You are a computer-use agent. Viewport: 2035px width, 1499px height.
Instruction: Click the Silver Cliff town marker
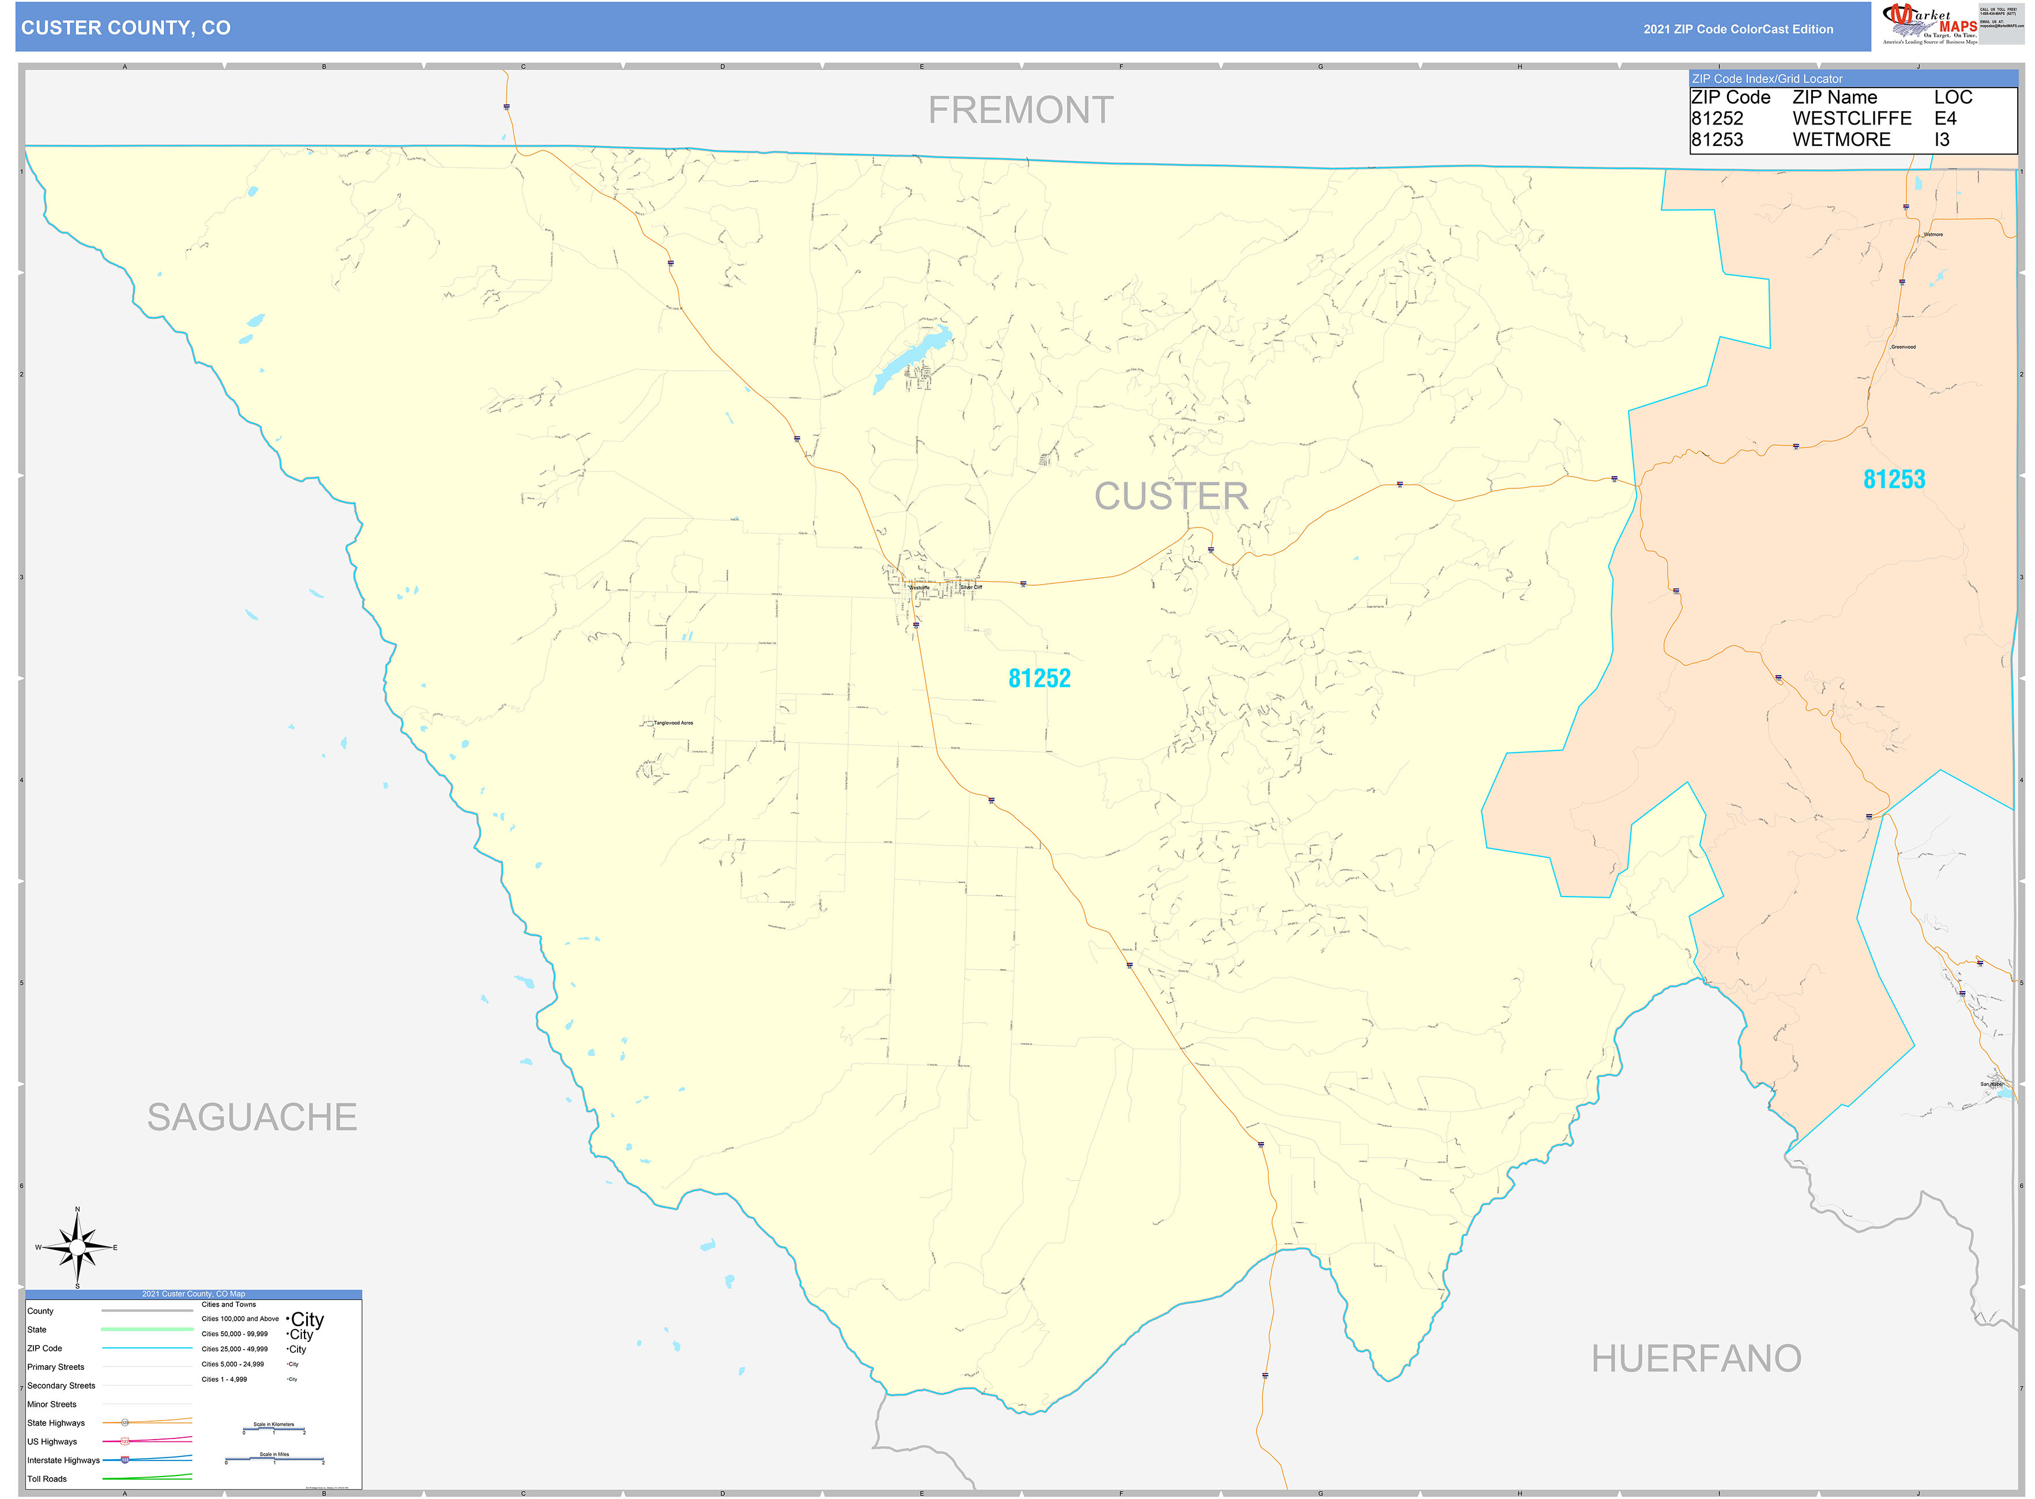[x=960, y=585]
